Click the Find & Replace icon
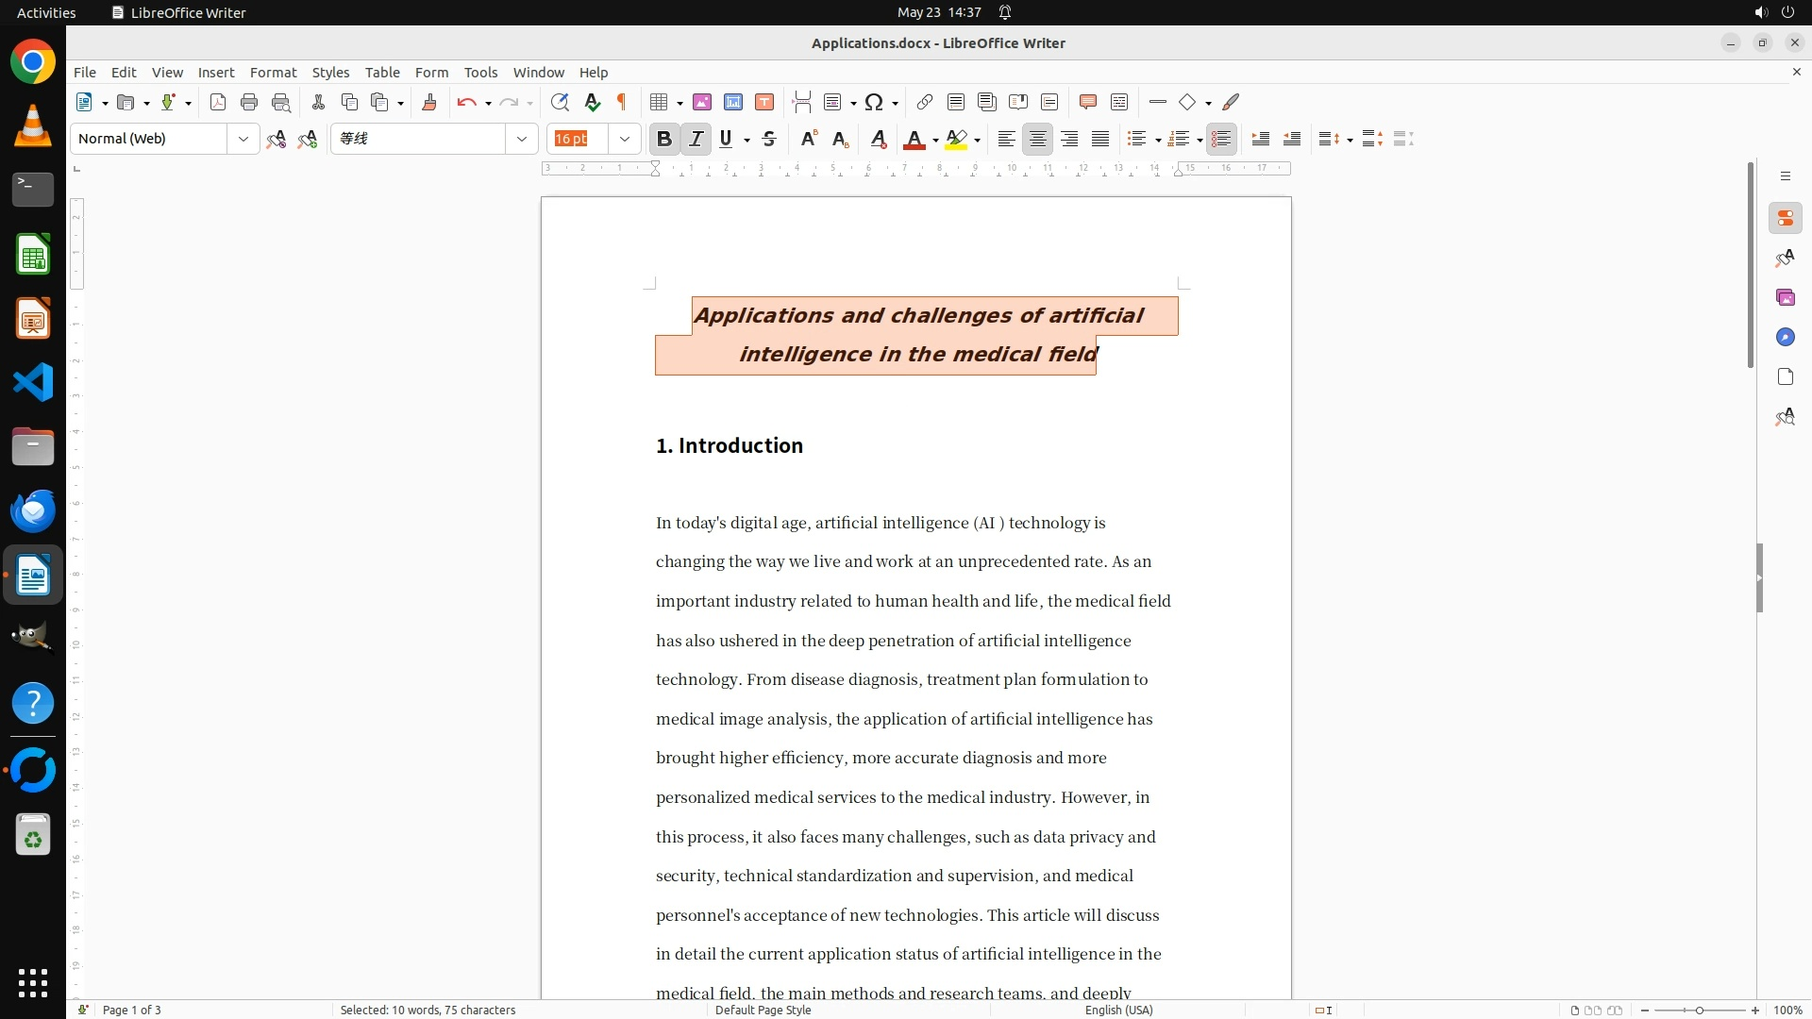Screen dimensions: 1812x1019 pos(560,102)
